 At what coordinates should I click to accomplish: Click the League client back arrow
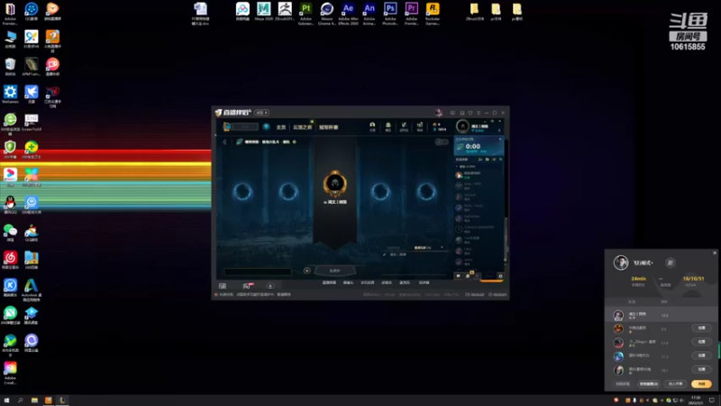coord(224,142)
